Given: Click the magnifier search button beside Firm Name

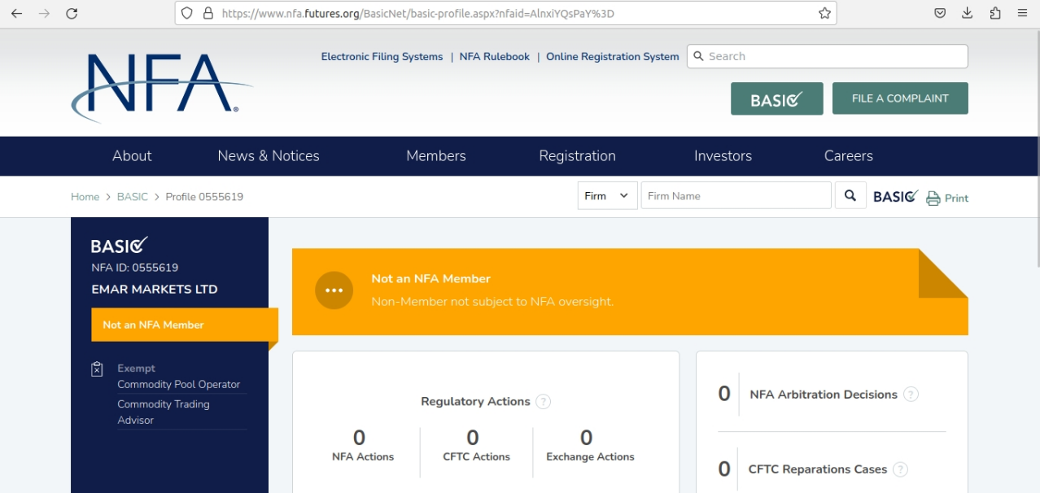Looking at the screenshot, I should [850, 196].
